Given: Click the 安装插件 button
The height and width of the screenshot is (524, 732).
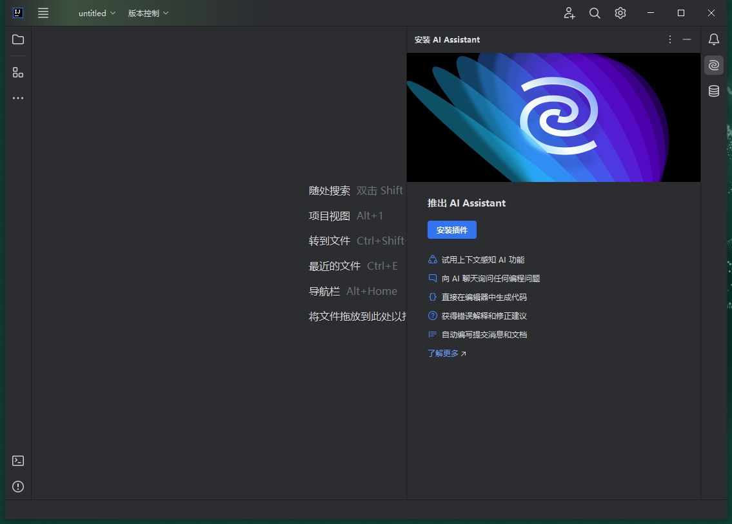Looking at the screenshot, I should pos(452,230).
